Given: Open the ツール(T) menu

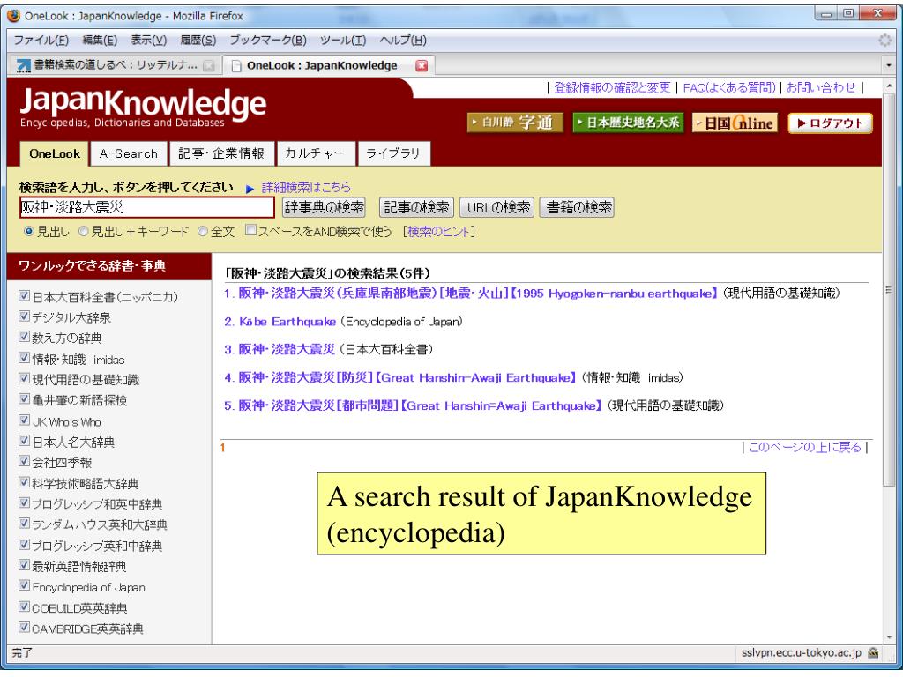Looking at the screenshot, I should coord(343,41).
